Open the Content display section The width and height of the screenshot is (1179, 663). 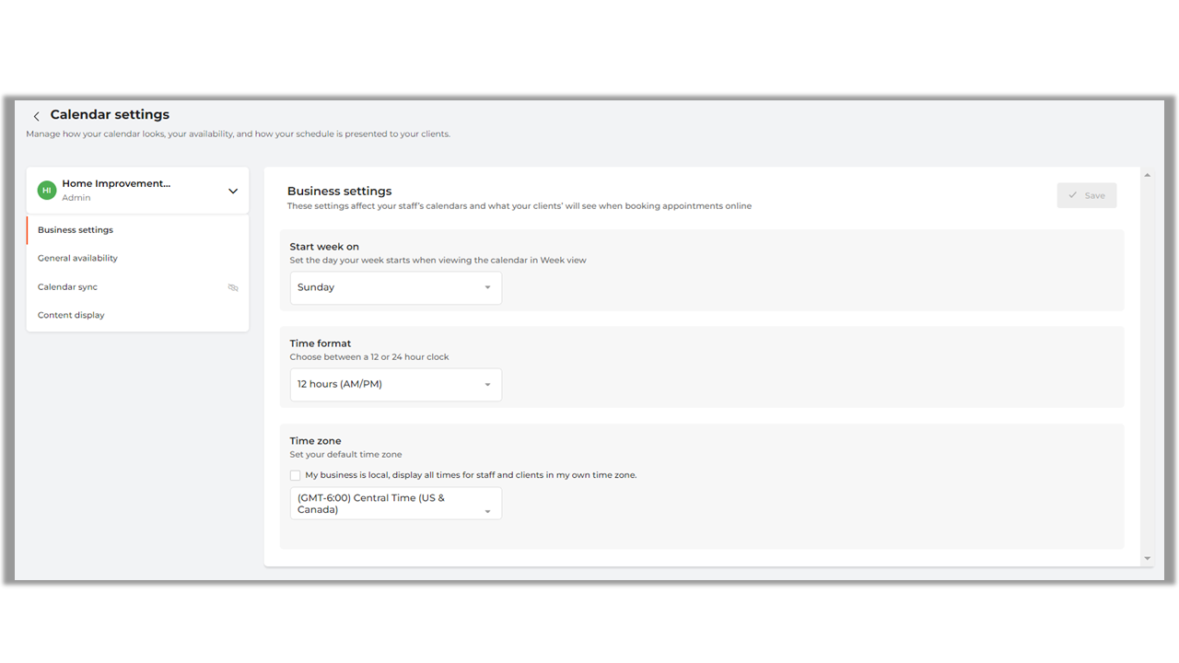(x=71, y=315)
